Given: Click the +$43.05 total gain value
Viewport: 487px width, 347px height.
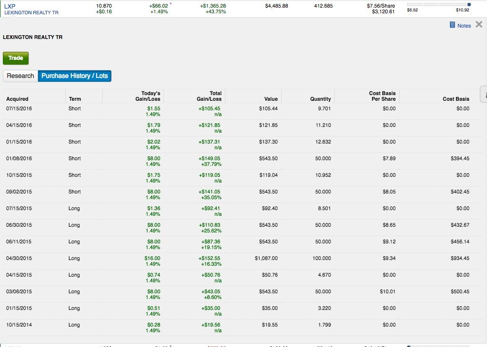Looking at the screenshot, I should click(211, 292).
